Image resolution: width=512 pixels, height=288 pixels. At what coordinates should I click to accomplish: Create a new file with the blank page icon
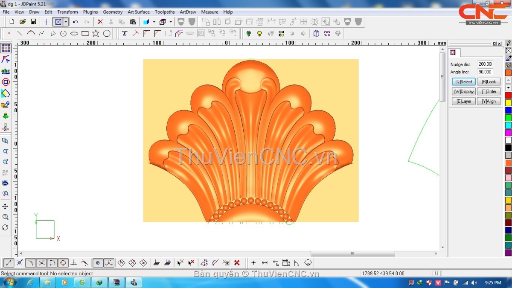(12, 21)
